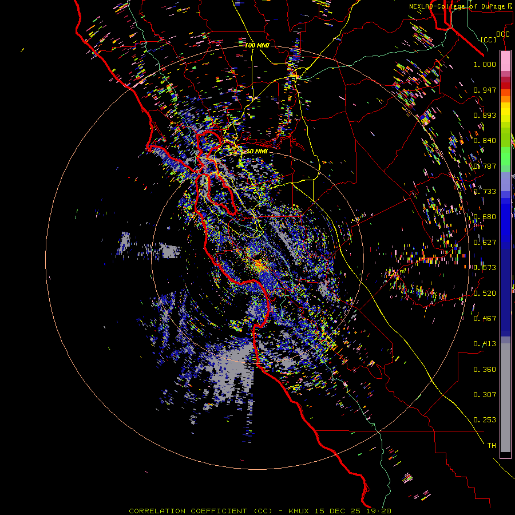
Task: Click the 0.733 legend value
Action: 485,192
